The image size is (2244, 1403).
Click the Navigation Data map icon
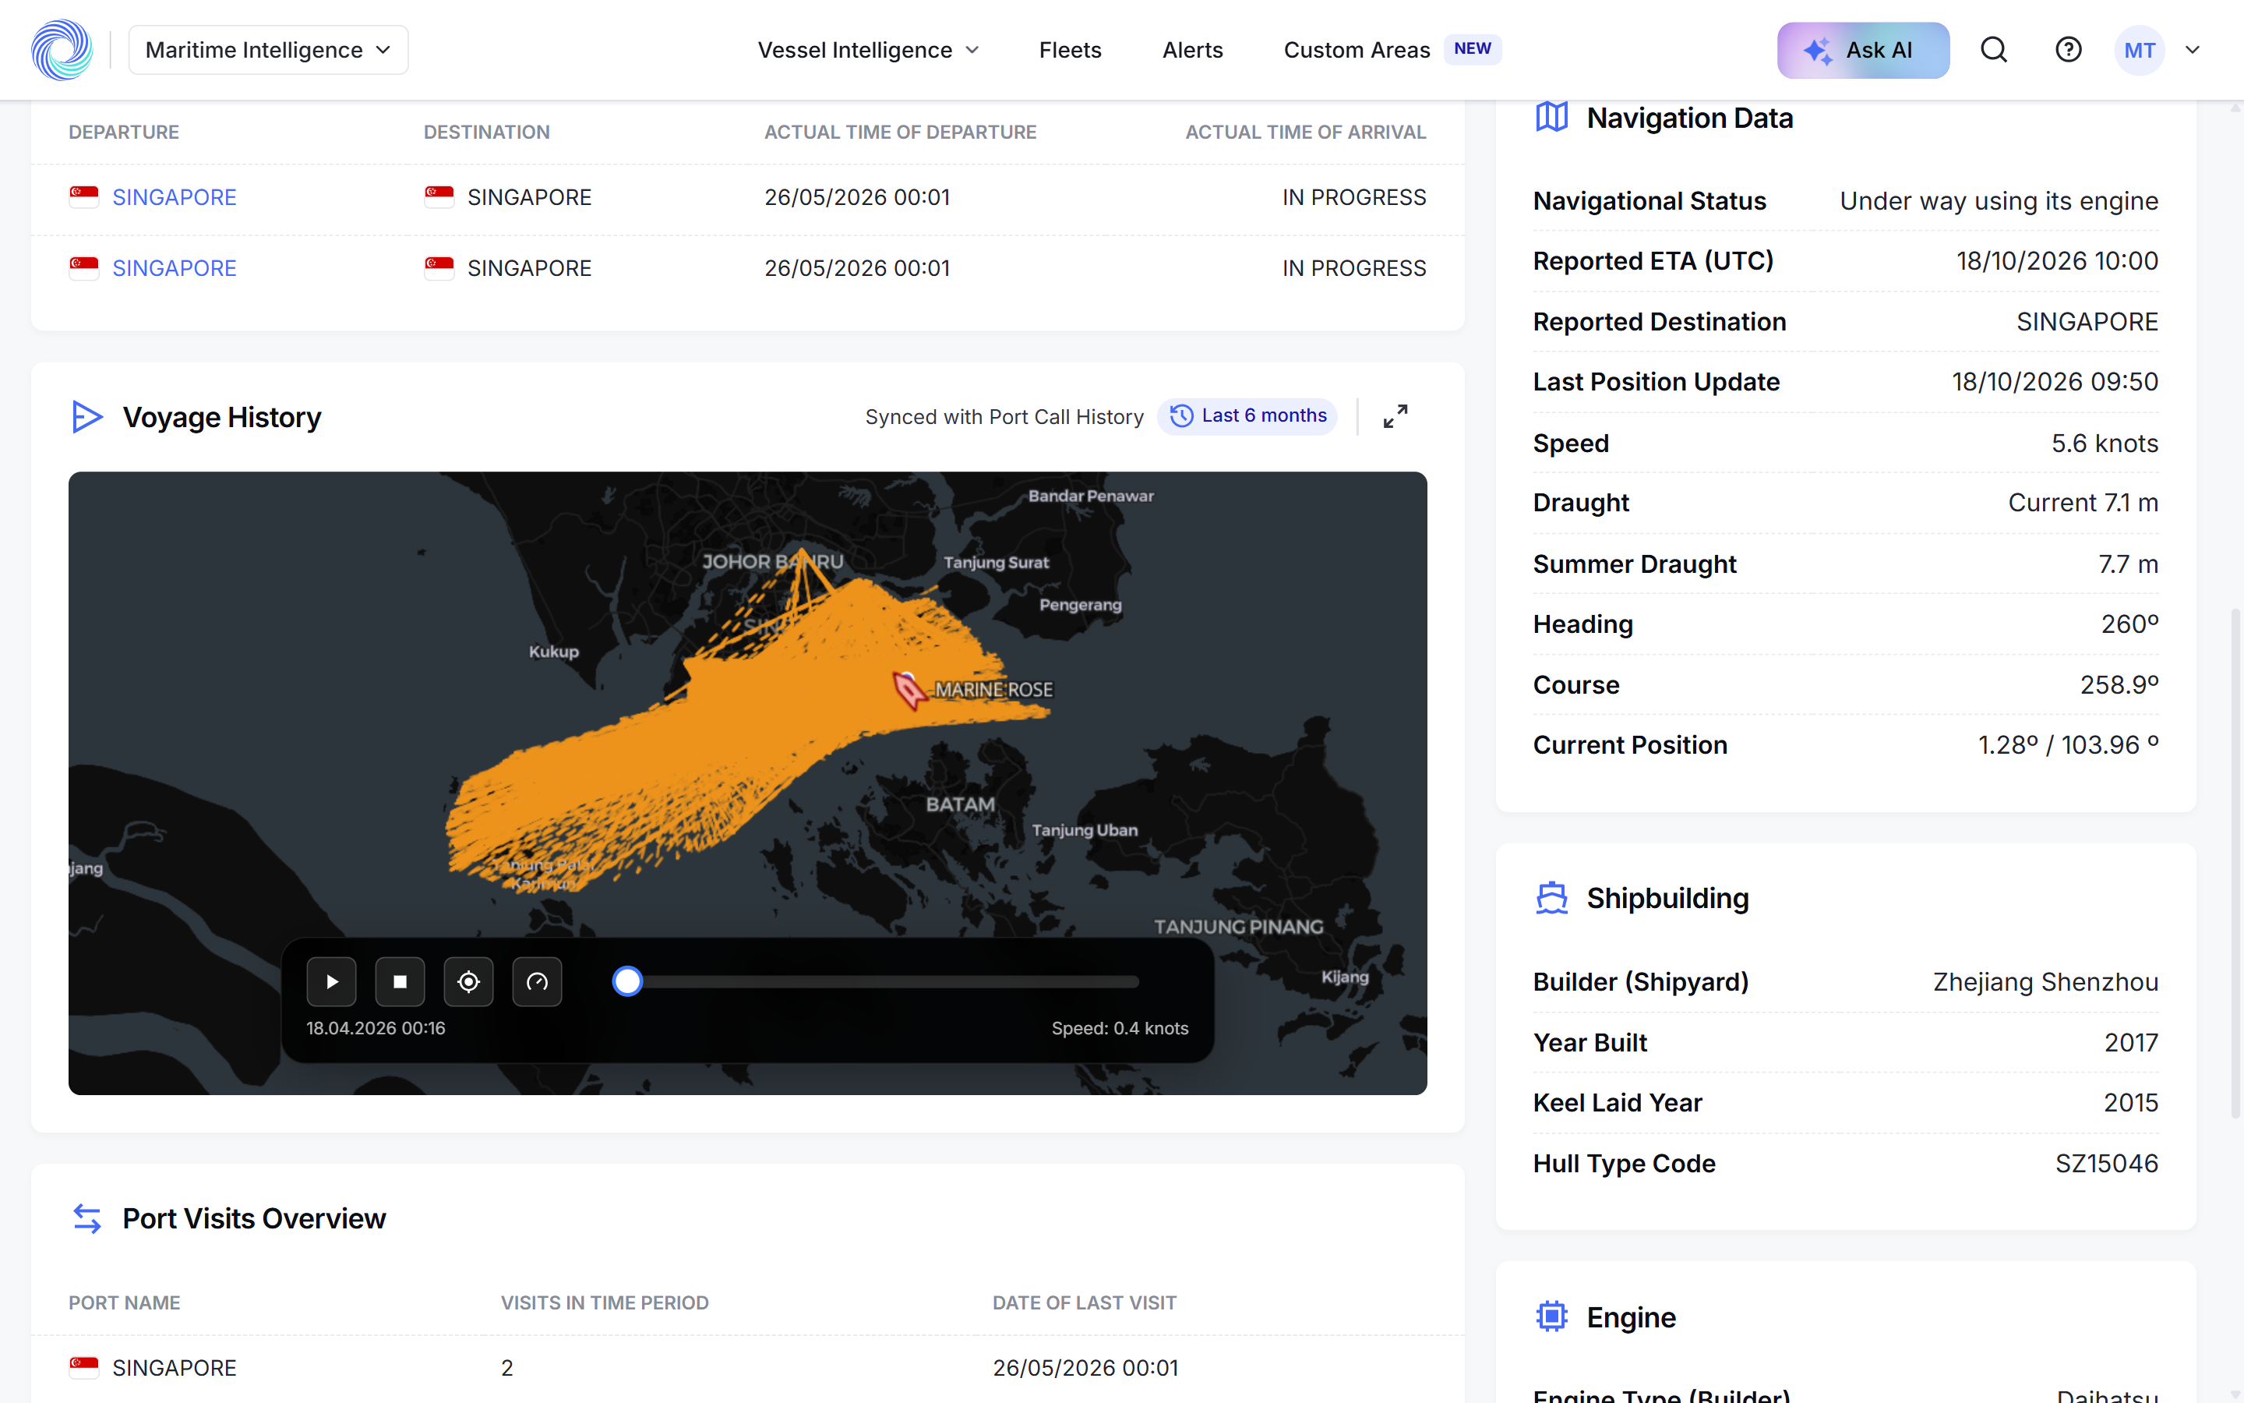pyautogui.click(x=1552, y=117)
